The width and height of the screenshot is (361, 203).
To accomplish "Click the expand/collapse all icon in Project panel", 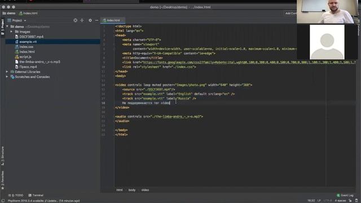I will [x=82, y=20].
